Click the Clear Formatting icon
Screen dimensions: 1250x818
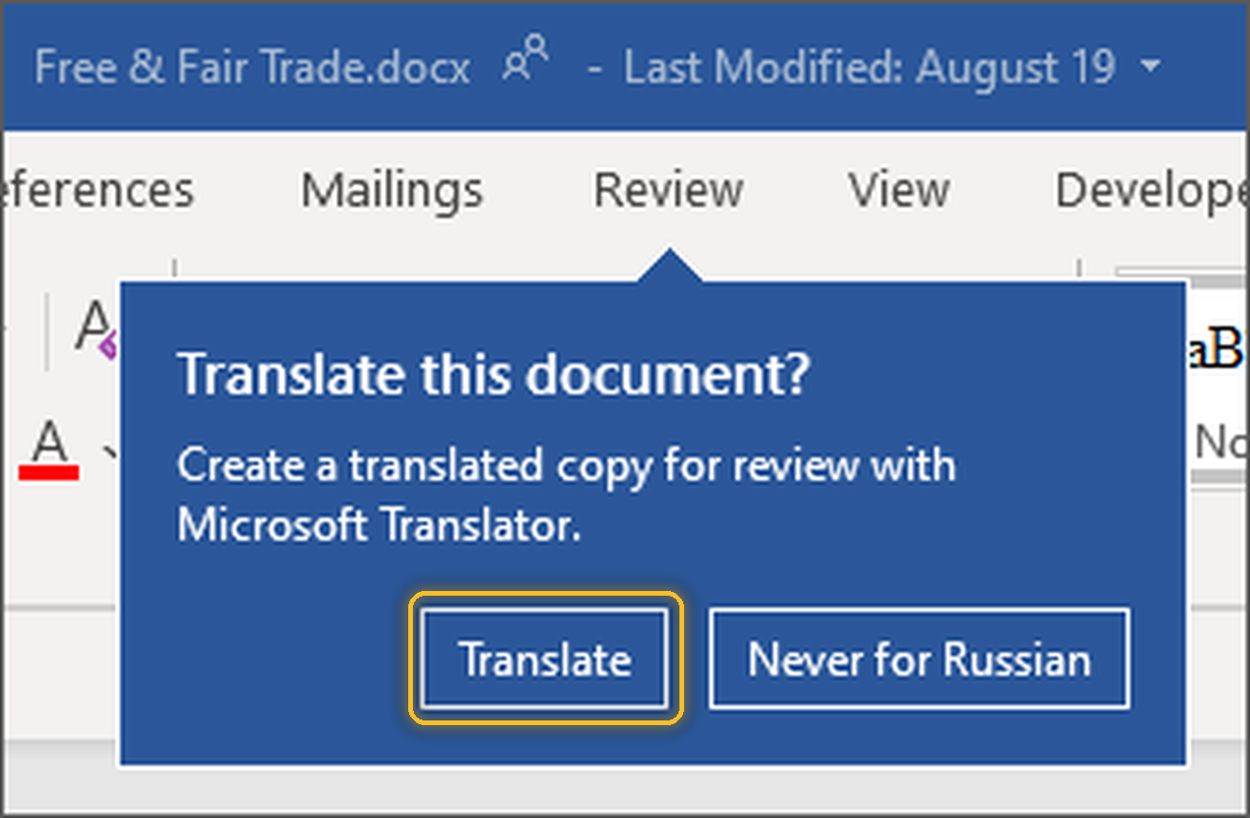[x=98, y=328]
